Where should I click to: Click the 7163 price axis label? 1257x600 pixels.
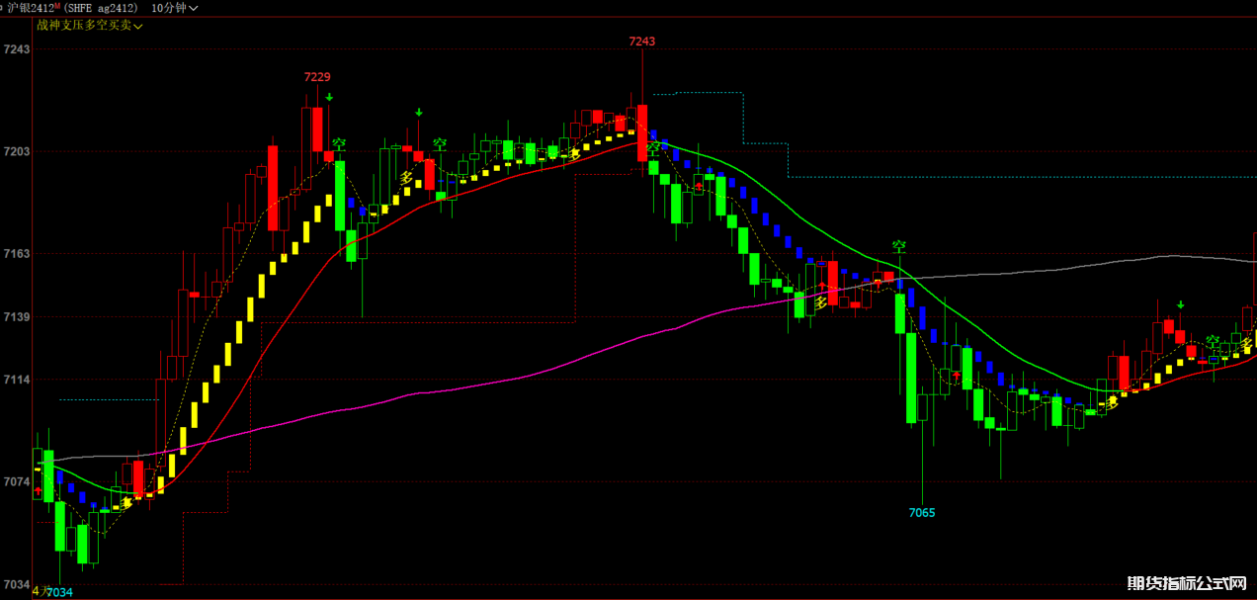(17, 254)
